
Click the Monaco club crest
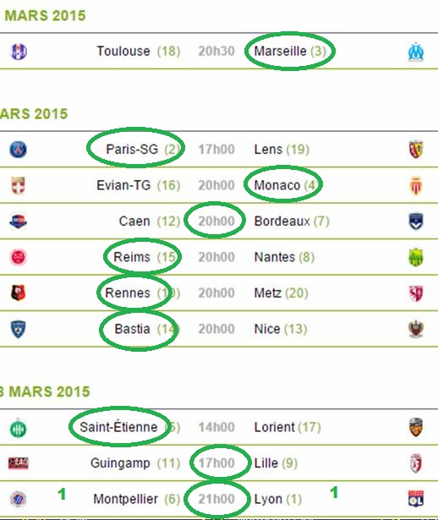click(416, 186)
